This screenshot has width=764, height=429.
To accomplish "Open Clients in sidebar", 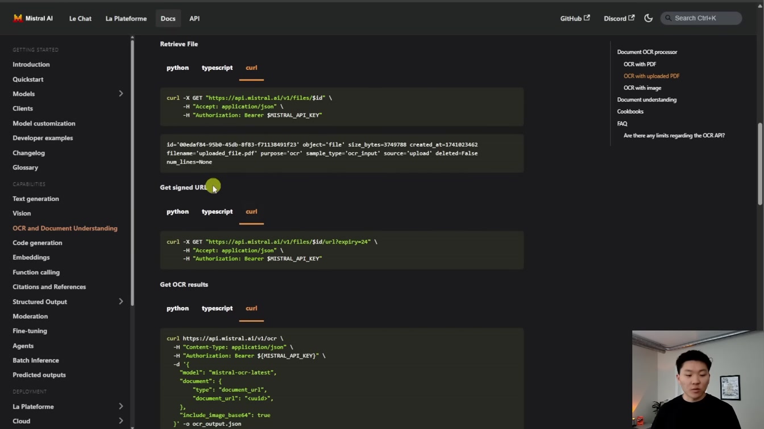I will (23, 108).
